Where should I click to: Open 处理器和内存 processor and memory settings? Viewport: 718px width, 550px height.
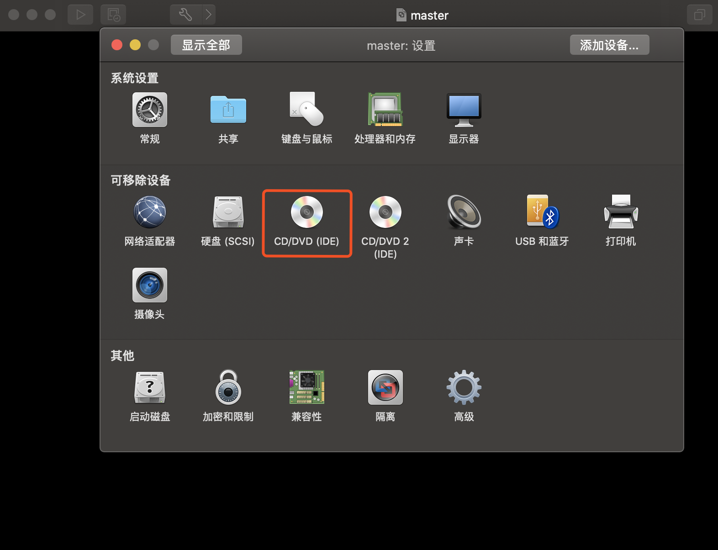pos(385,109)
